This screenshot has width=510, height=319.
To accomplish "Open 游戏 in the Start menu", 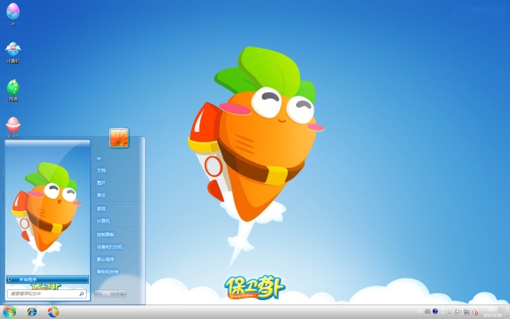I will coord(101,209).
